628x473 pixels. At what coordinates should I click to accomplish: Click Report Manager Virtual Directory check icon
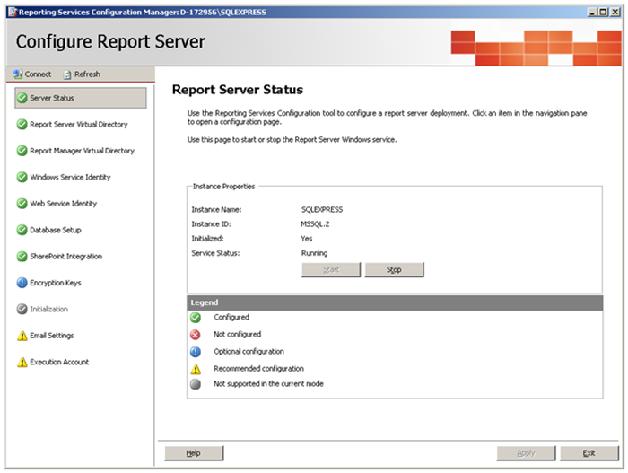tap(22, 151)
